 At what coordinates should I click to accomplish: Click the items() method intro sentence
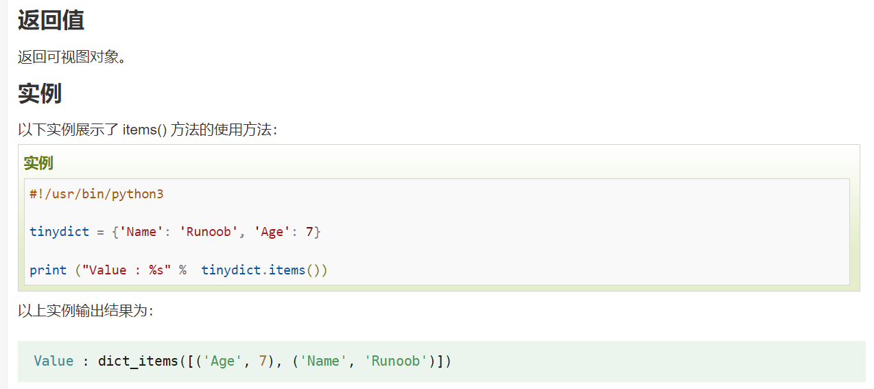point(147,130)
